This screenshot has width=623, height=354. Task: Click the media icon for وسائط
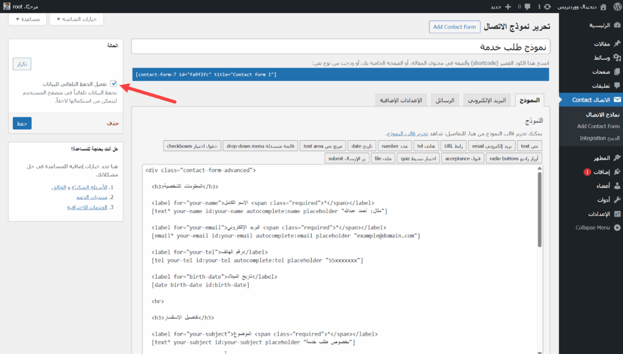coord(617,58)
